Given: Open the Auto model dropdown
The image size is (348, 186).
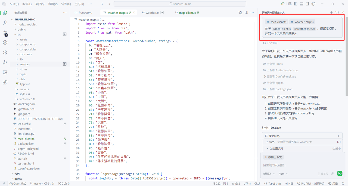Looking at the screenshot, I should (x=283, y=174).
